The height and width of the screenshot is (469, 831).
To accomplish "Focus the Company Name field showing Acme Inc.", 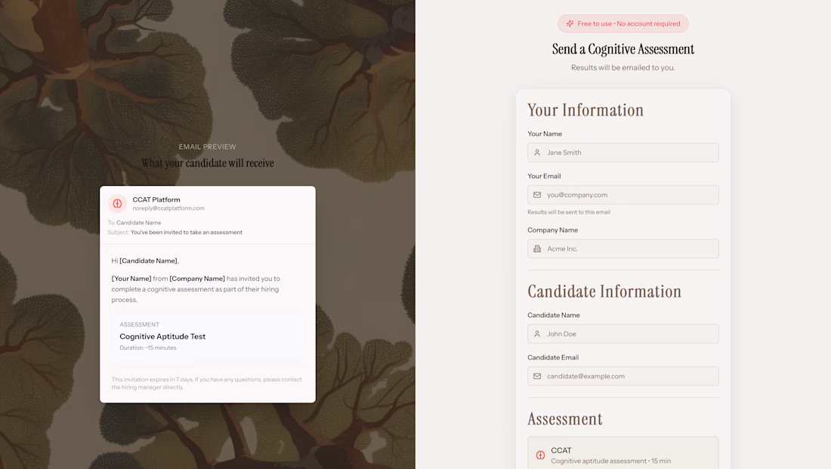I will (623, 248).
